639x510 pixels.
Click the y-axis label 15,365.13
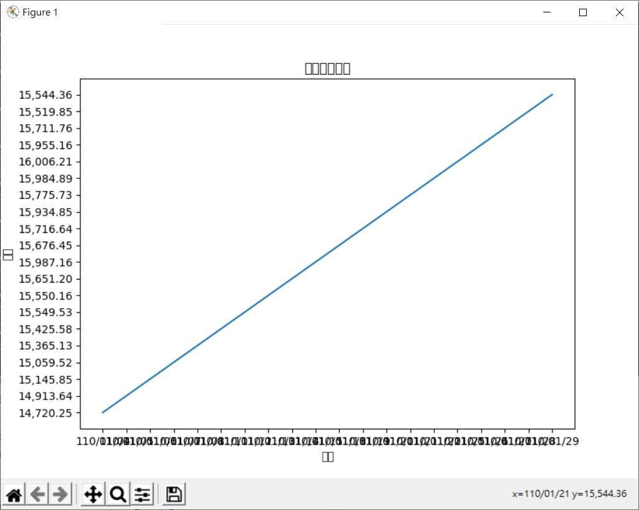pyautogui.click(x=45, y=346)
